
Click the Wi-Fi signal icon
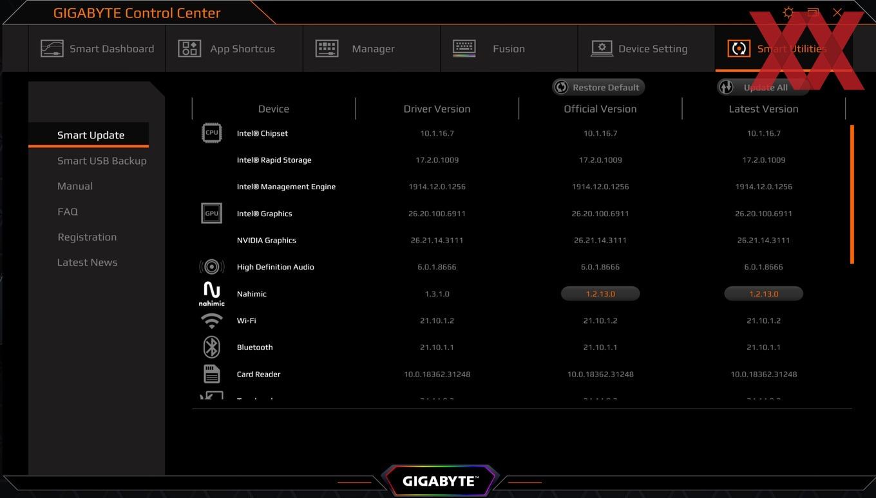tap(211, 320)
